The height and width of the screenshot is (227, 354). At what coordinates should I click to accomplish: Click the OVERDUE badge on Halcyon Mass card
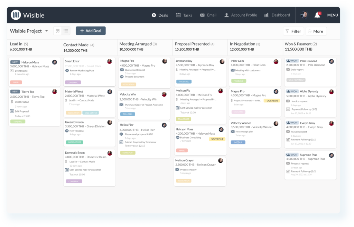pyautogui.click(x=217, y=139)
